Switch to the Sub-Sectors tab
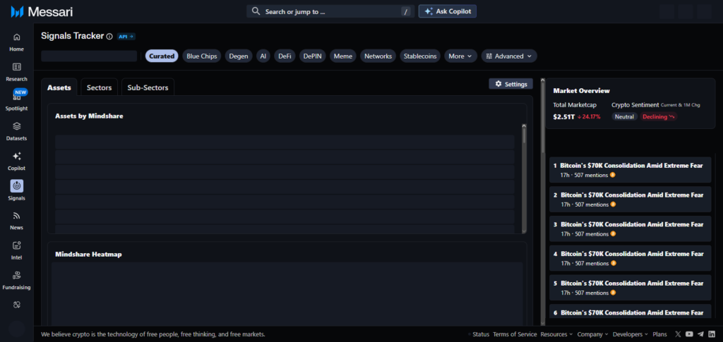The height and width of the screenshot is (342, 723). click(148, 87)
